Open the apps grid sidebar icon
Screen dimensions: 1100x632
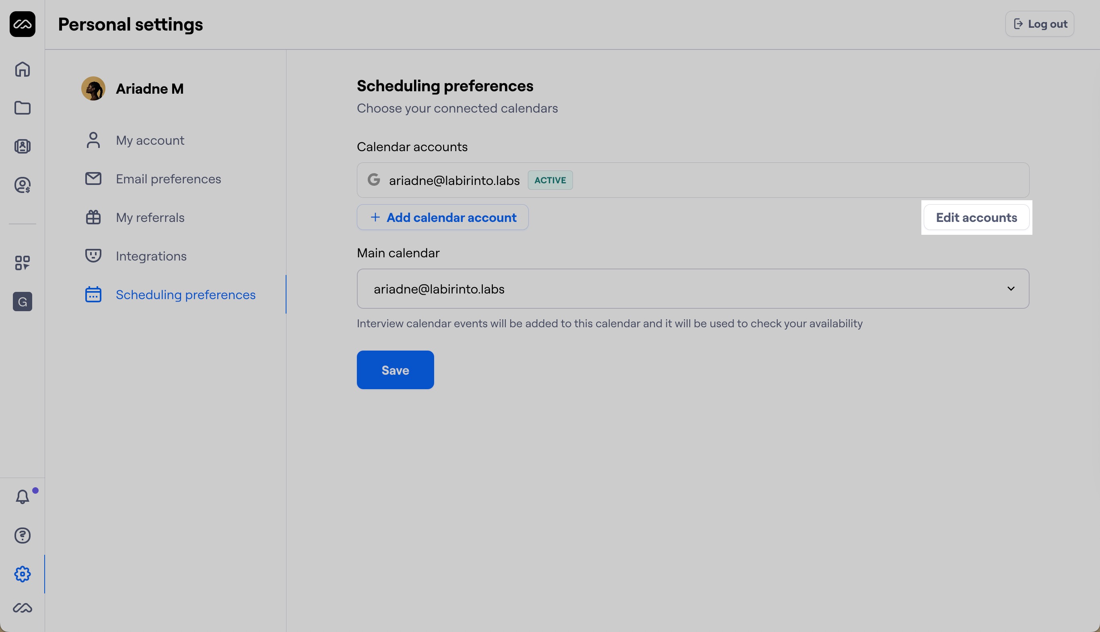click(23, 263)
